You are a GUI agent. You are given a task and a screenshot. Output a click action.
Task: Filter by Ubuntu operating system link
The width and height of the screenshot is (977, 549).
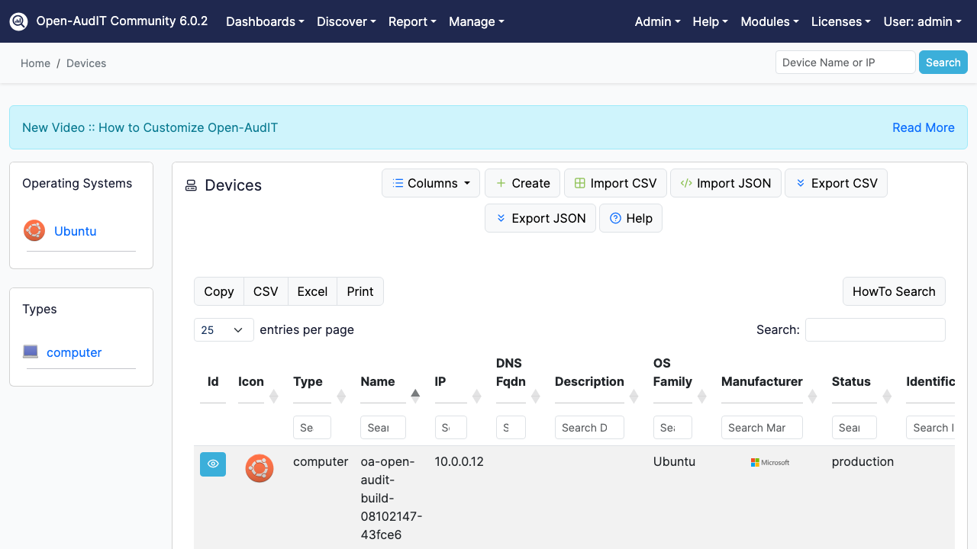[75, 231]
